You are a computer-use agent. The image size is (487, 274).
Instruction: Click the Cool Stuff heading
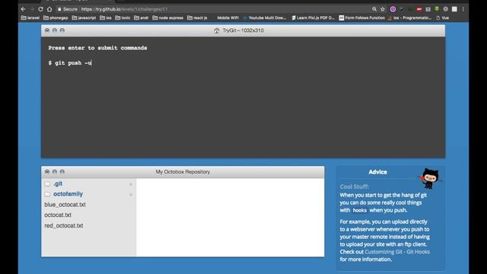coord(355,186)
